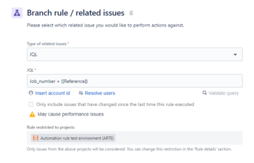This screenshot has width=254, height=163.
Task: Click the yellow performance warning triangle
Action: pos(32,114)
